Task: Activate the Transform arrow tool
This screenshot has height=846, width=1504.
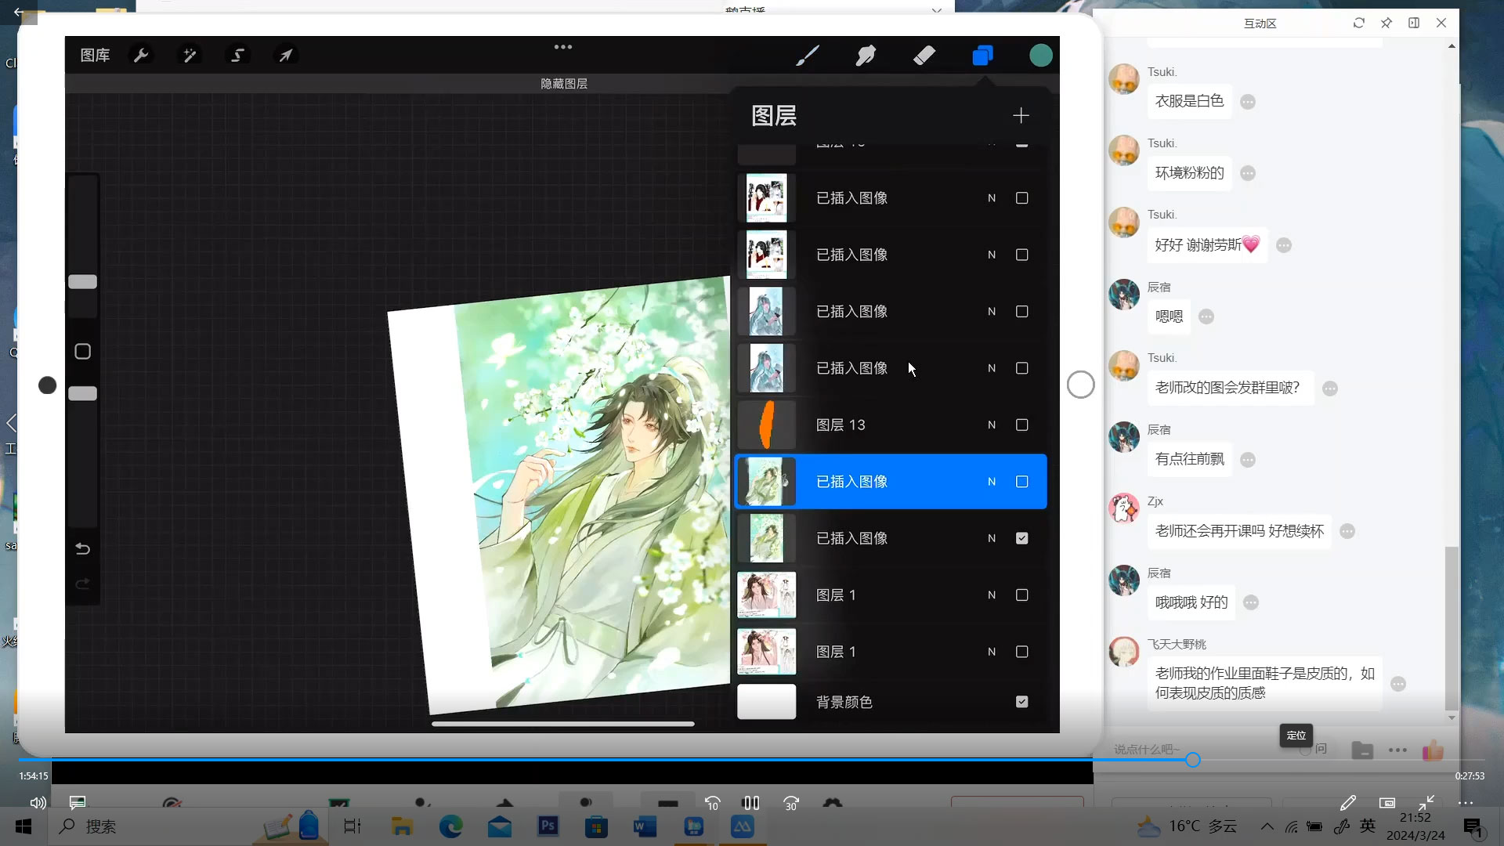Action: 286,56
